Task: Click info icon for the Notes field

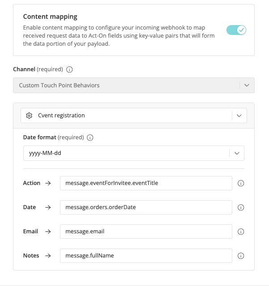Action: 241,256
